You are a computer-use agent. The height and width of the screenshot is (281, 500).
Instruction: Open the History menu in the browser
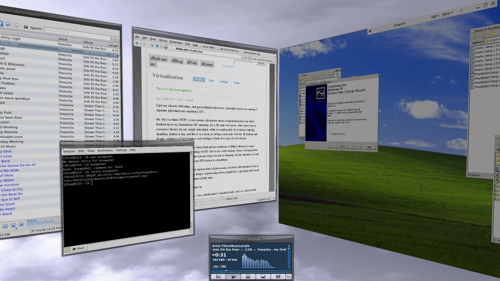163,40
